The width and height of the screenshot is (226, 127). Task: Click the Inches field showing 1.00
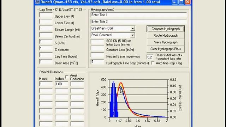(x=61, y=84)
